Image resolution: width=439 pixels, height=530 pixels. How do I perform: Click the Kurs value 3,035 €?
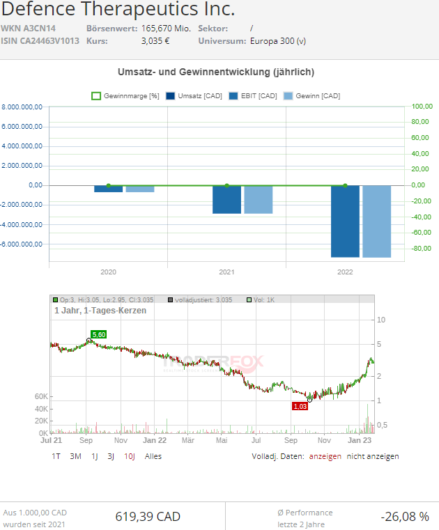click(155, 41)
